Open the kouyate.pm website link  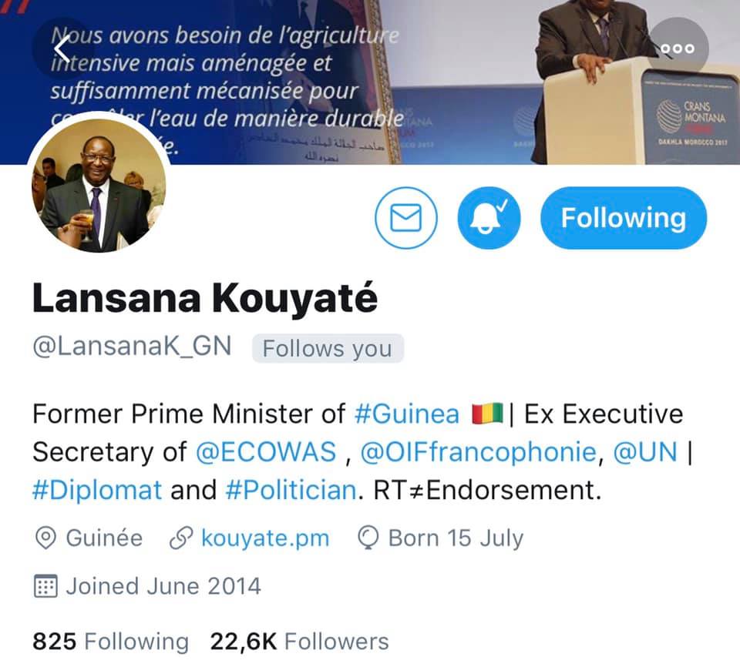pyautogui.click(x=265, y=538)
